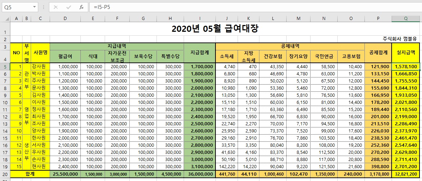Click header cell 고용보험
Viewport: 422px width, 181px height.
pyautogui.click(x=351, y=56)
